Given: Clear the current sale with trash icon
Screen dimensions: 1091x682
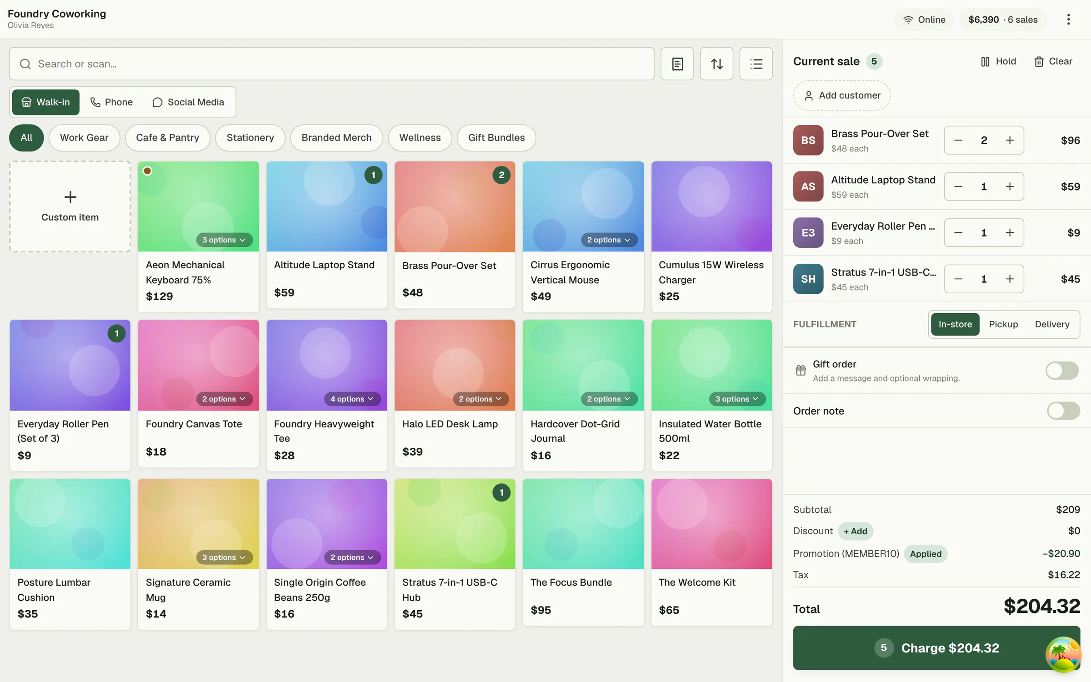Looking at the screenshot, I should click(1053, 61).
